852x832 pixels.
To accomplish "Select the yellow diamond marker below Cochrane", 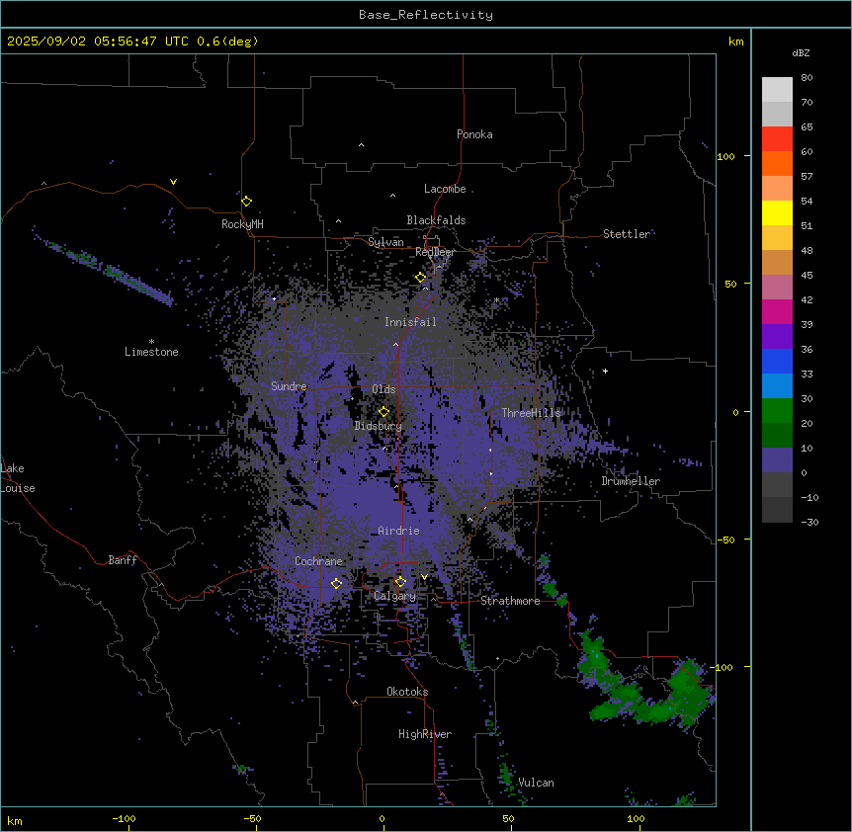I will point(336,583).
